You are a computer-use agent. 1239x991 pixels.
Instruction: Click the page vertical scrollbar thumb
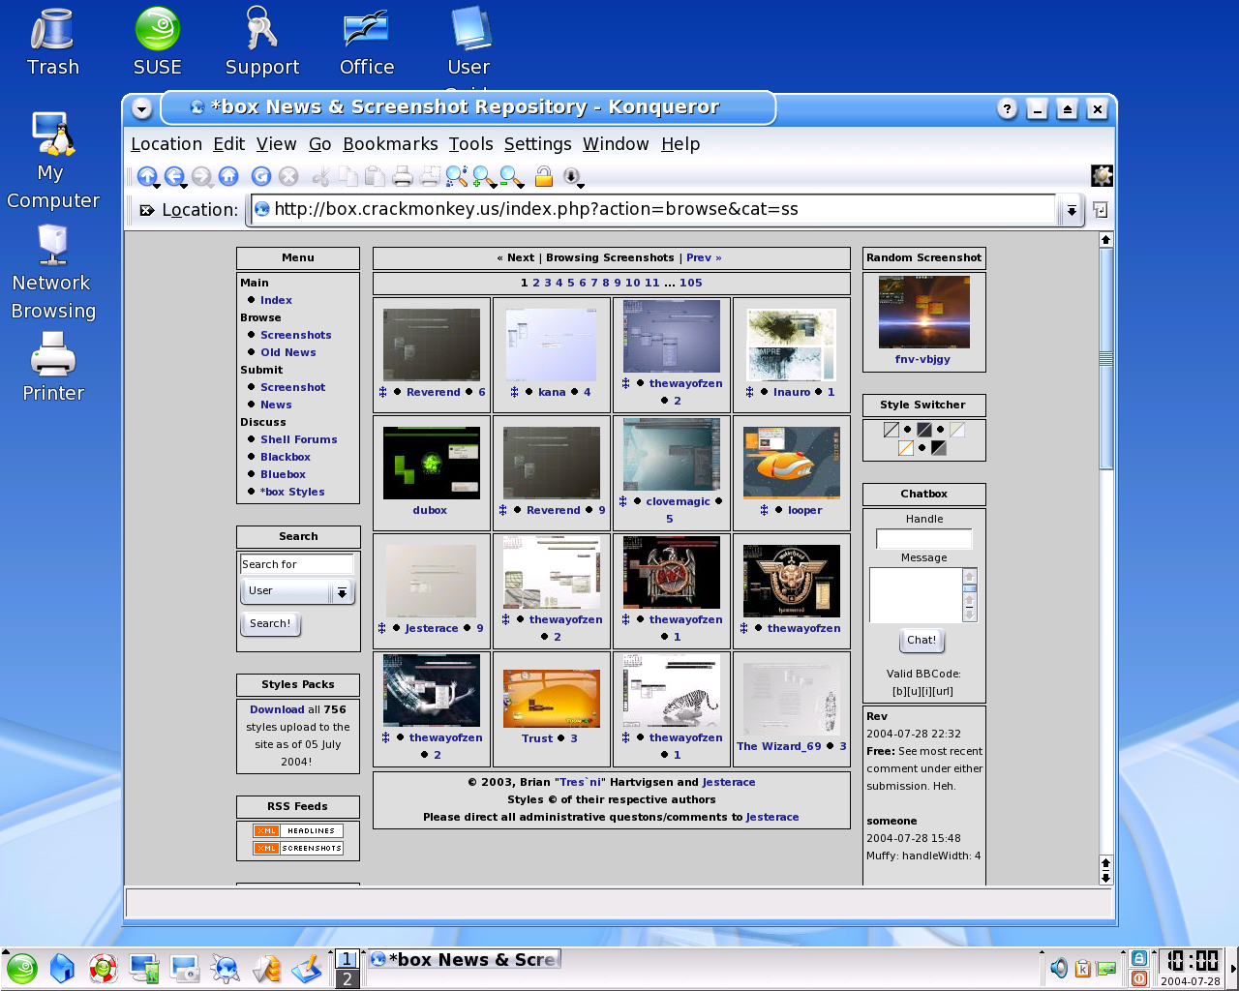[1105, 358]
